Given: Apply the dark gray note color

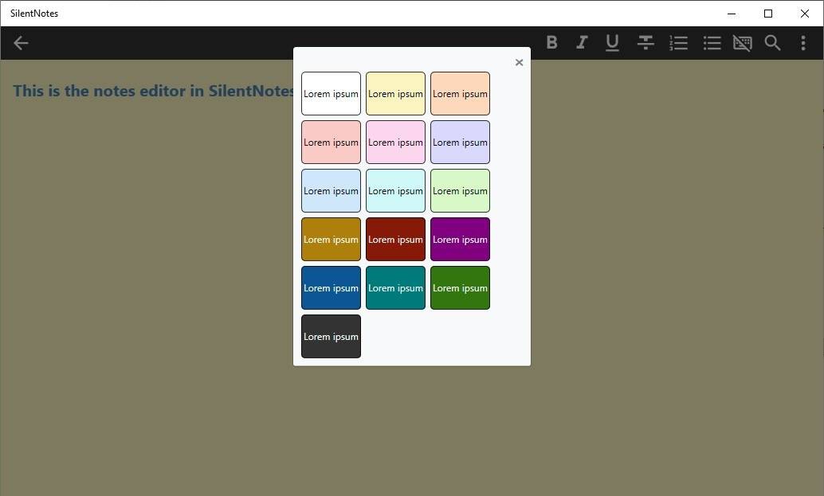Looking at the screenshot, I should [x=331, y=336].
